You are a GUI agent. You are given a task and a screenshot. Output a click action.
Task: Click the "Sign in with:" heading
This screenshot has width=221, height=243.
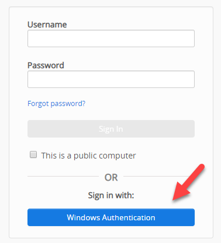[111, 195]
